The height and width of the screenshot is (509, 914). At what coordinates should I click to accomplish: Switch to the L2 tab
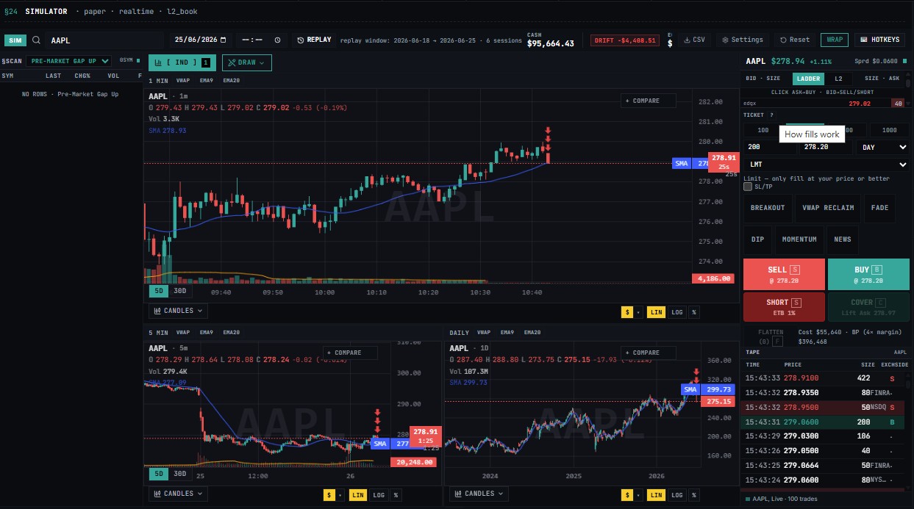838,78
